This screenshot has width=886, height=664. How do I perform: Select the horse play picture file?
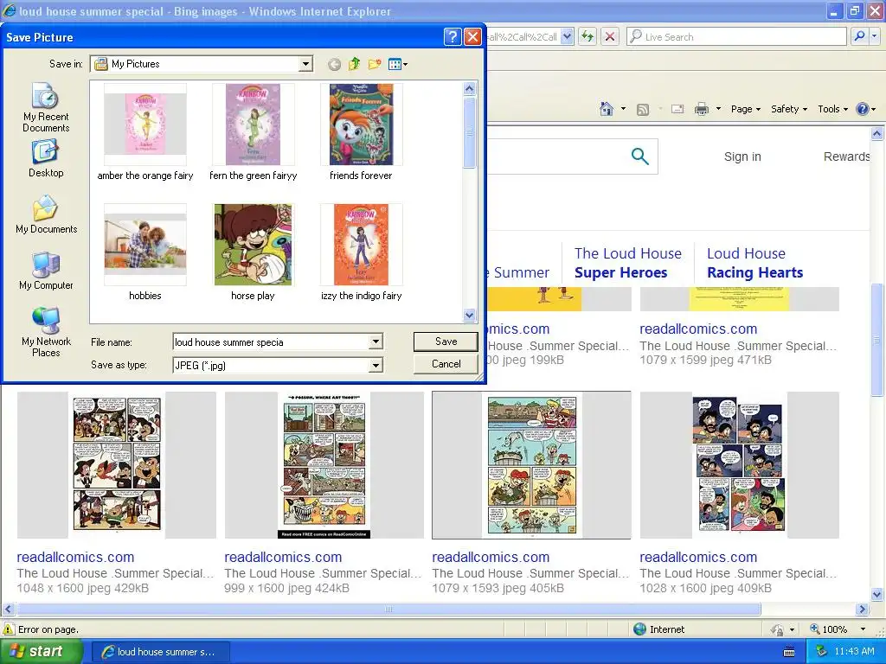pos(254,253)
